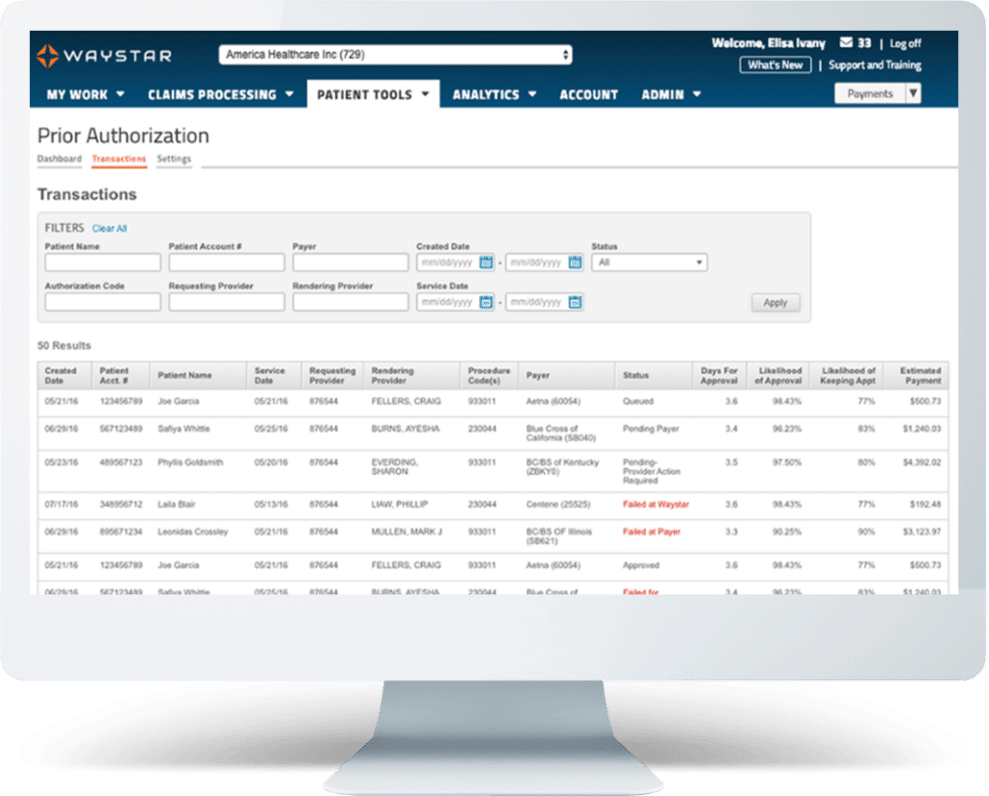Focus the Patient Account # field
This screenshot has width=989, height=796.
[226, 262]
